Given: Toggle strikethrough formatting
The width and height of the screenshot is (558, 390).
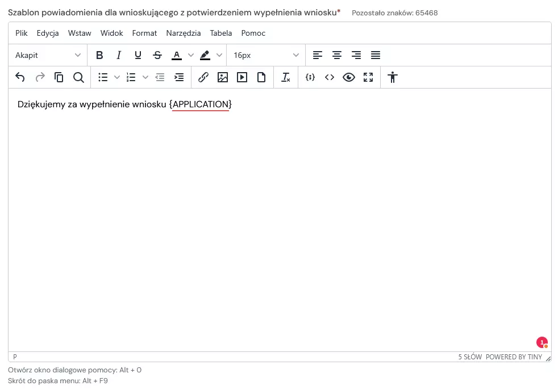Looking at the screenshot, I should (x=157, y=55).
